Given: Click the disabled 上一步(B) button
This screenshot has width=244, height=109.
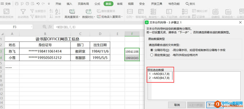Looking at the screenshot, I should [196, 105].
